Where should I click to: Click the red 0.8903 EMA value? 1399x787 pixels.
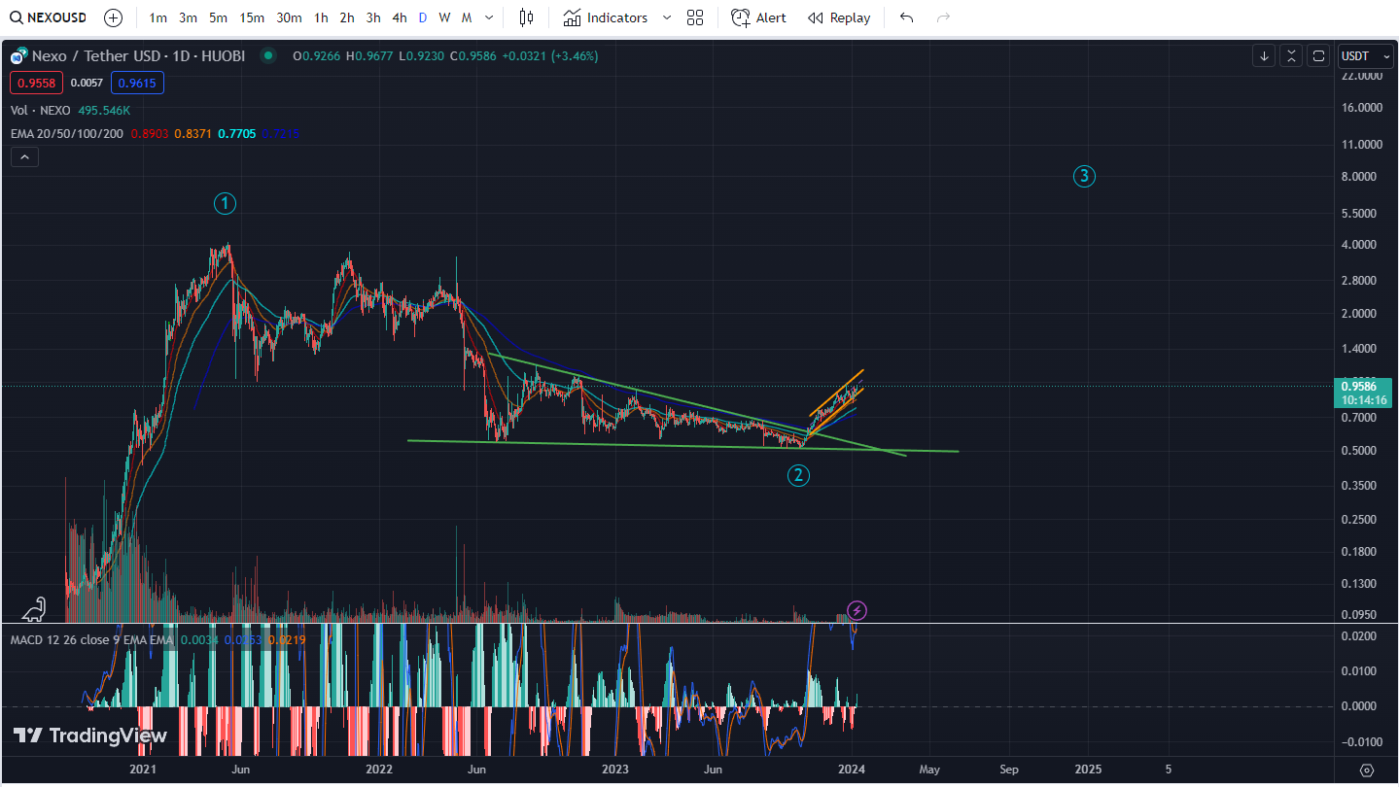149,133
